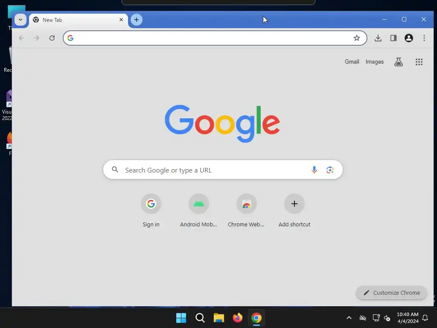This screenshot has height=328, width=437.
Task: Click the Customize Chrome button
Action: pos(391,293)
